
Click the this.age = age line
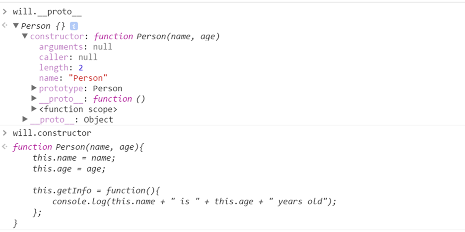[69, 169]
